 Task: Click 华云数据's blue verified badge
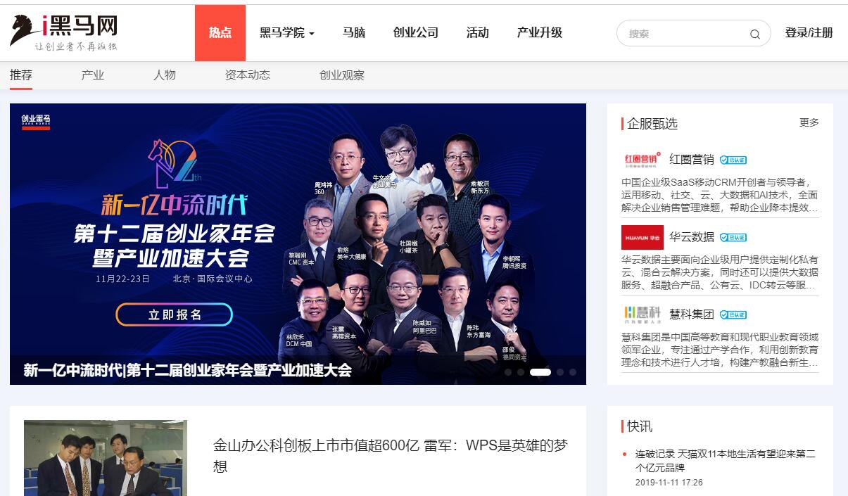click(733, 237)
